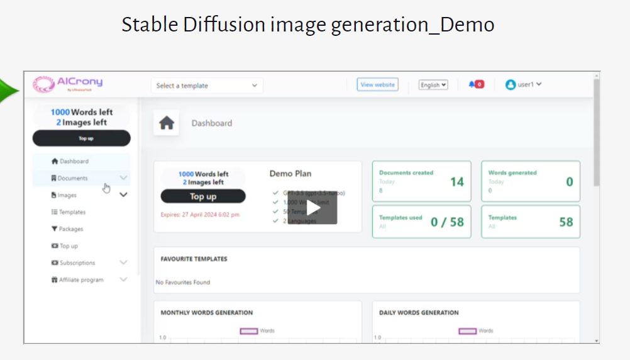Click the Images file icon
630x360 pixels.
point(53,195)
